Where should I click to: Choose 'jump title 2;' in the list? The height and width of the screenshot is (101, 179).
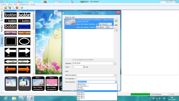(97, 91)
